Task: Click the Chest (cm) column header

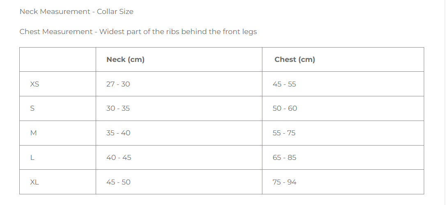Action: pos(294,59)
